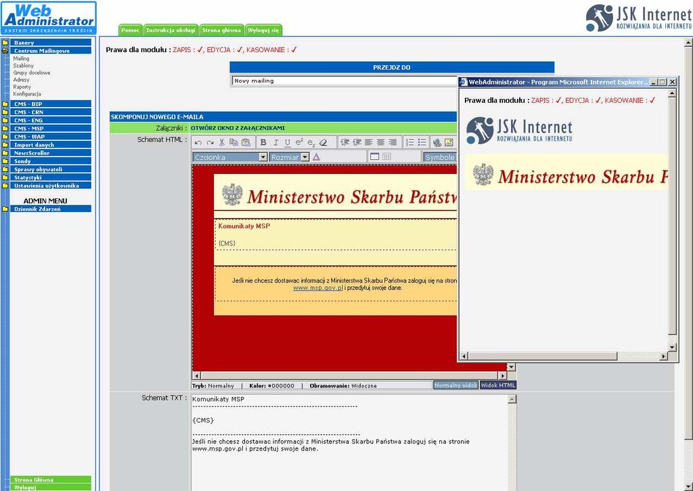Viewport: 693px width, 491px height.
Task: Open the Rozmiar size dropdown
Action: (x=290, y=157)
